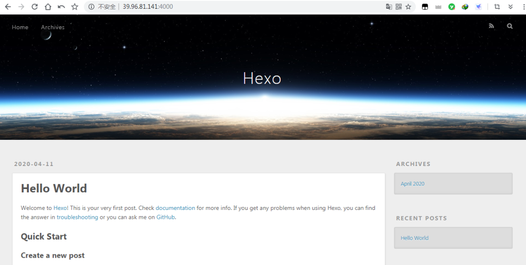
Task: Bookmark page with address bar star
Action: click(408, 7)
